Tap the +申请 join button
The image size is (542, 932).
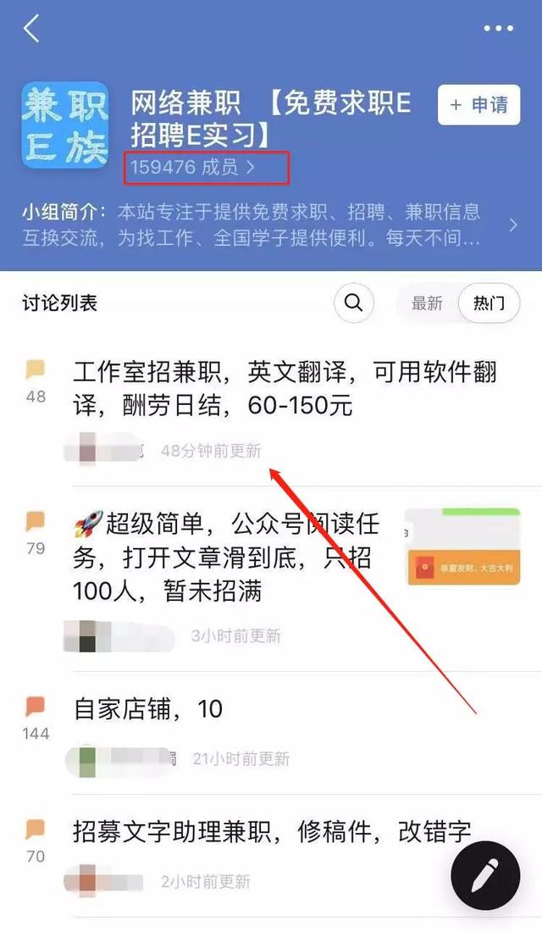(479, 104)
